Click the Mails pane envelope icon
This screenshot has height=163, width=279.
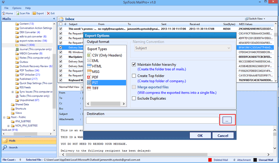coord(5,140)
